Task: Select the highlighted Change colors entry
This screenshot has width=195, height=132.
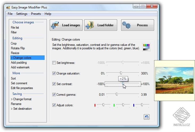Action: [27, 58]
